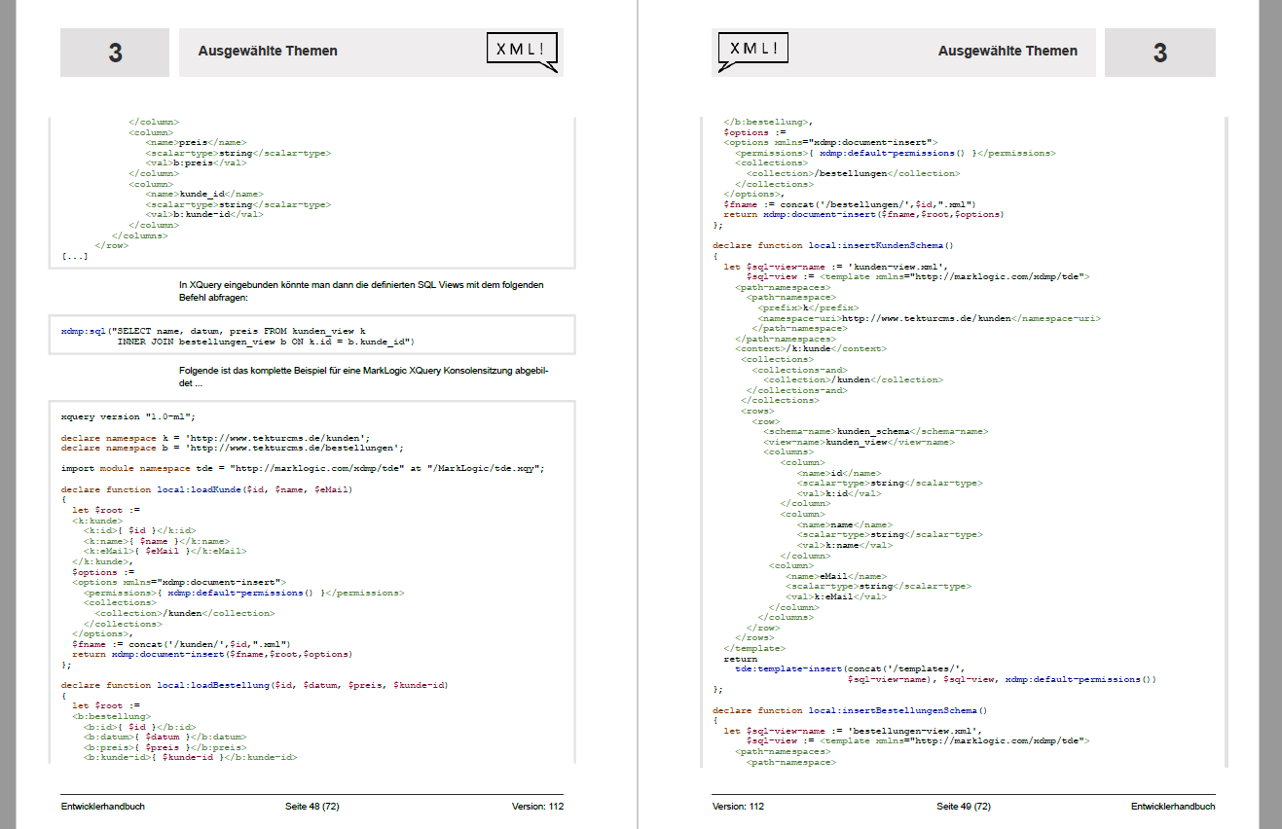This screenshot has width=1282, height=829.
Task: Click the "declare function local:insertKundenSchema()" line
Action: click(x=832, y=246)
